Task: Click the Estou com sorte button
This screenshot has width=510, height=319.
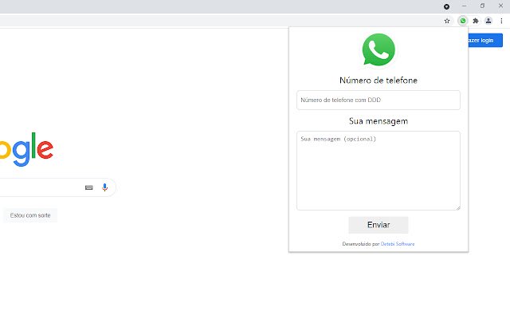Action: (30, 215)
